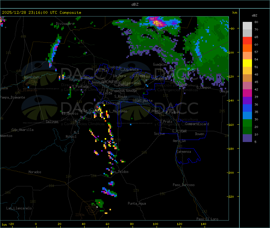Pick the magenta 39–42 dBZ legend swatch
The image size is (270, 228).
point(247,93)
